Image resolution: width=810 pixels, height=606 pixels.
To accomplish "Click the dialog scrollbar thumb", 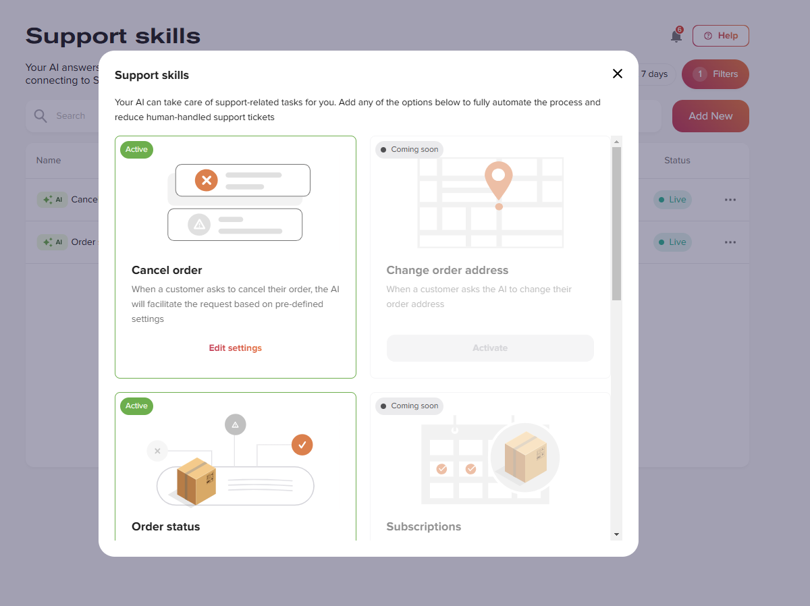I will [616, 223].
